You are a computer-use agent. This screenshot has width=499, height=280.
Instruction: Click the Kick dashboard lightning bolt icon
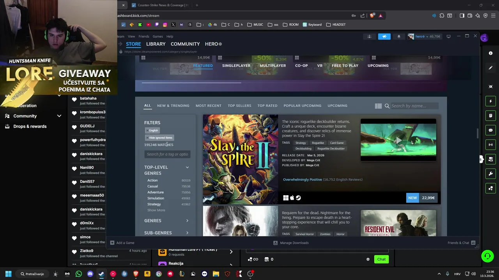(491, 101)
